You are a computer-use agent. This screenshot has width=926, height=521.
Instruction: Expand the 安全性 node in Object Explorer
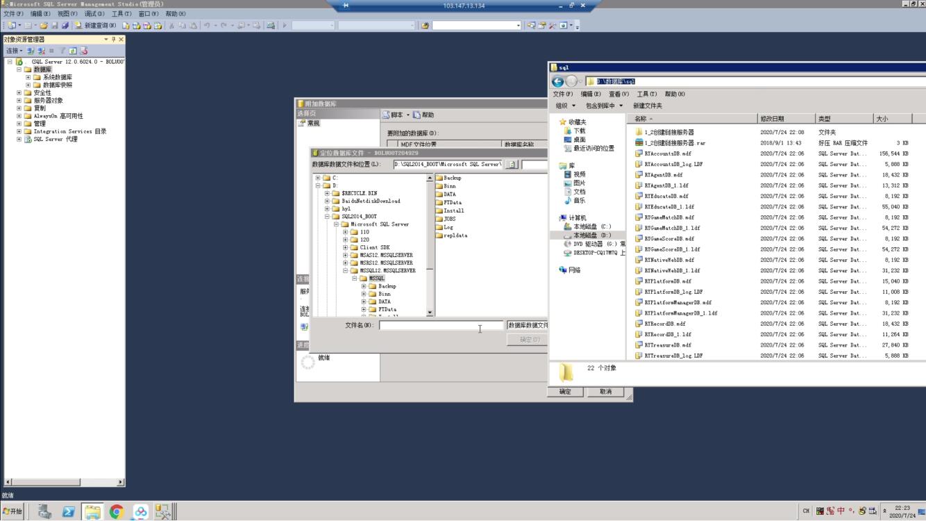pyautogui.click(x=19, y=92)
